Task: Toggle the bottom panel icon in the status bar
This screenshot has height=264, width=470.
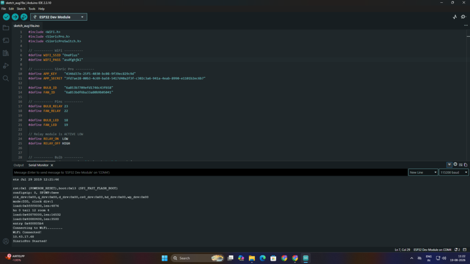Action: click(464, 250)
